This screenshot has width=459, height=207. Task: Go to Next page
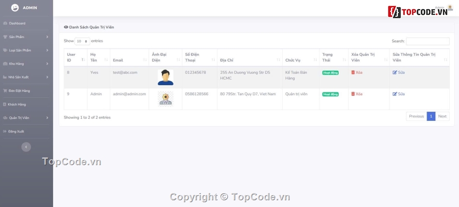(x=442, y=116)
